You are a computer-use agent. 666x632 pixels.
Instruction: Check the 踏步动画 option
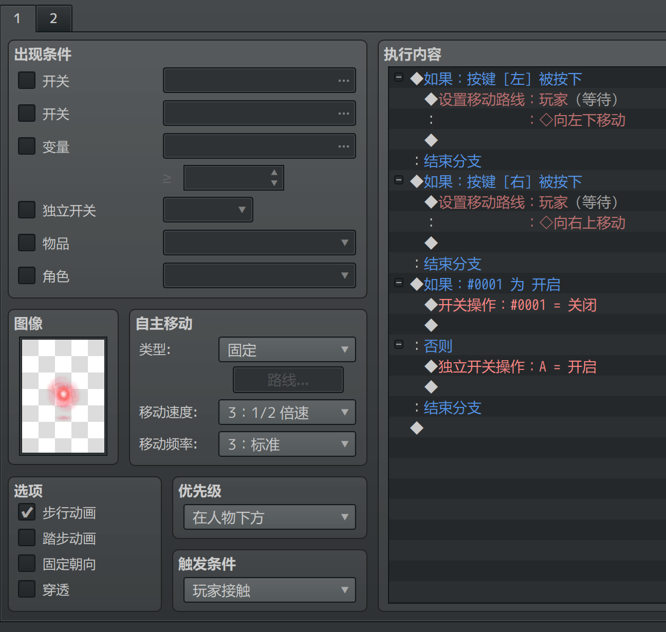coord(27,537)
